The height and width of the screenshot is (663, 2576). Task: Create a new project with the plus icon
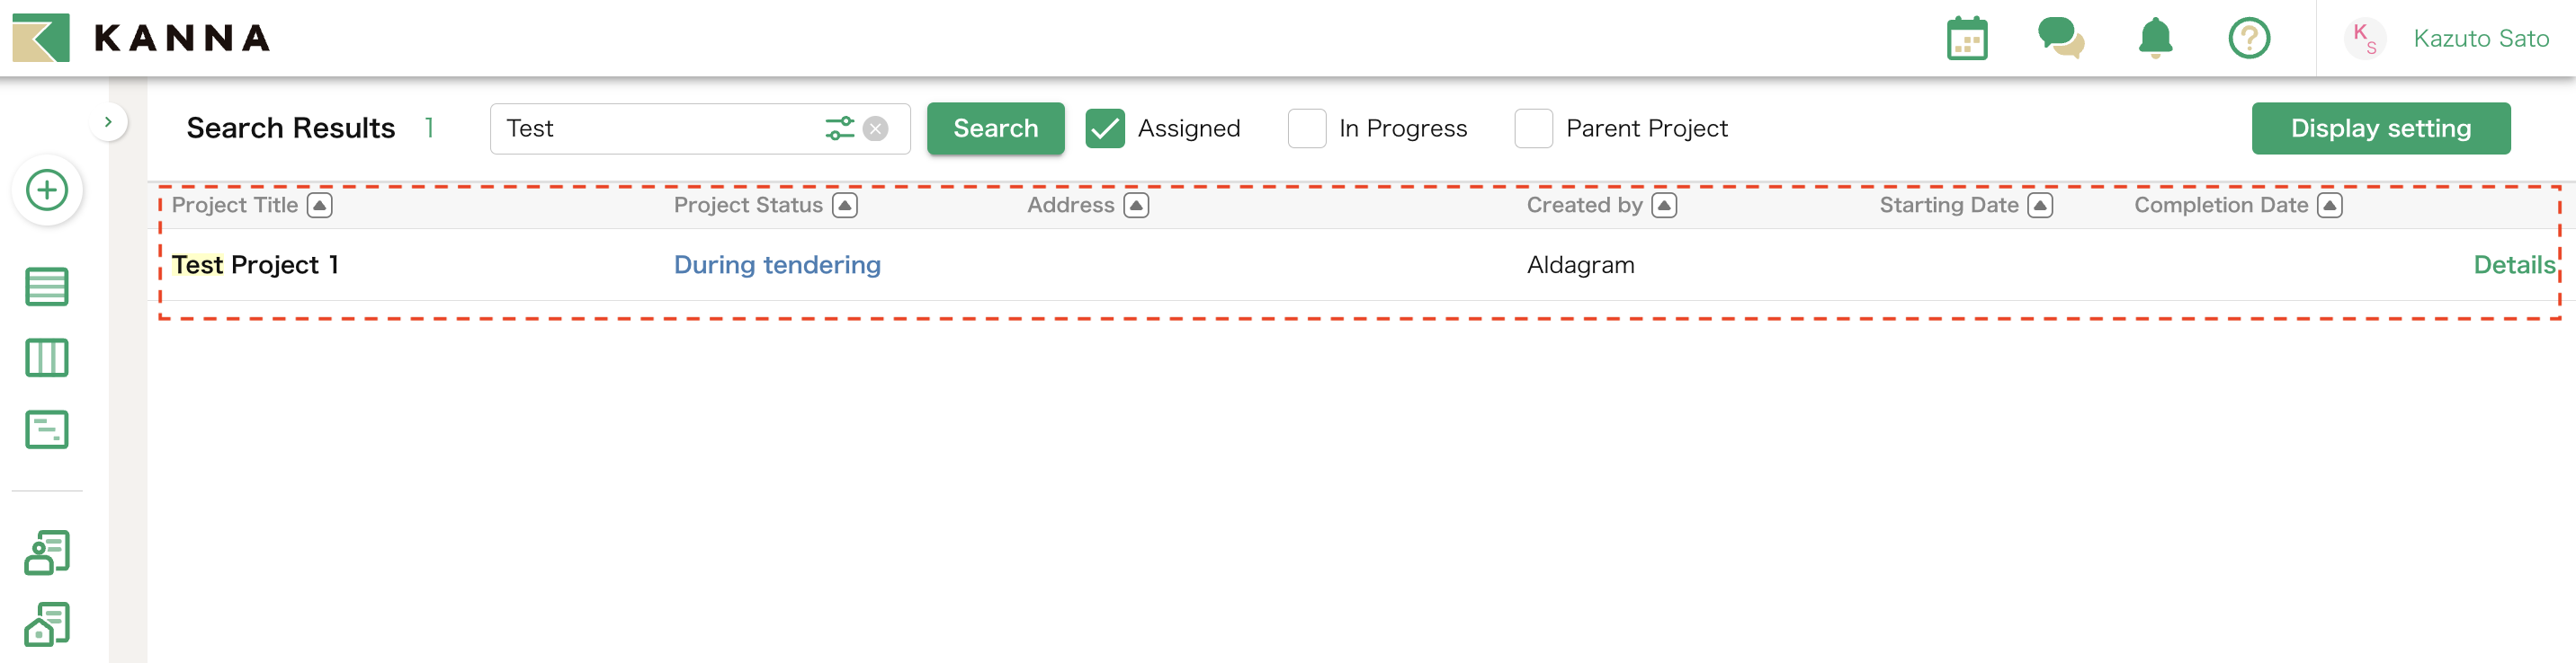coord(46,190)
